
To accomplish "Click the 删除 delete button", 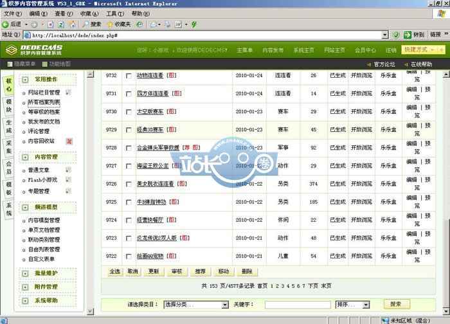I will (247, 271).
